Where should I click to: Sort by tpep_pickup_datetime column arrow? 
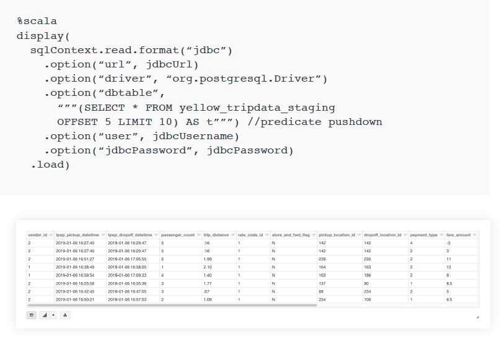tap(102, 236)
